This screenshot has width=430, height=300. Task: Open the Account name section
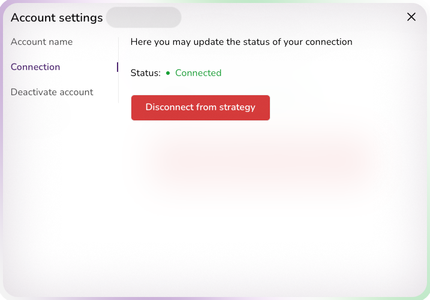click(41, 42)
